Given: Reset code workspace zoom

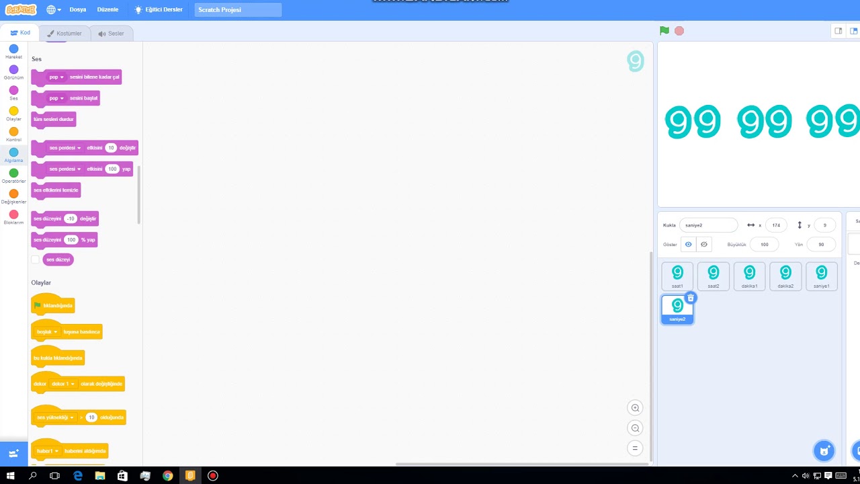Looking at the screenshot, I should point(635,448).
